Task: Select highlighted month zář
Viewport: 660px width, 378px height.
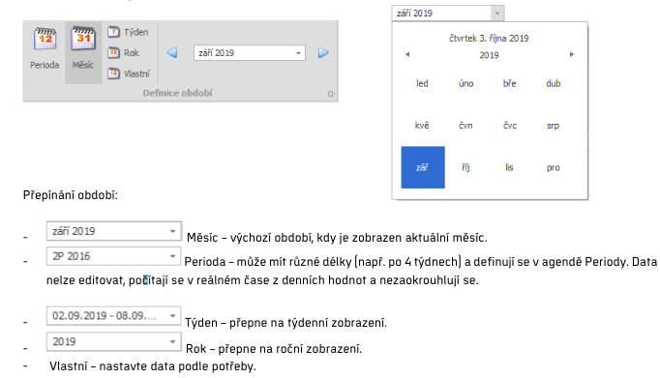Action: pyautogui.click(x=423, y=167)
